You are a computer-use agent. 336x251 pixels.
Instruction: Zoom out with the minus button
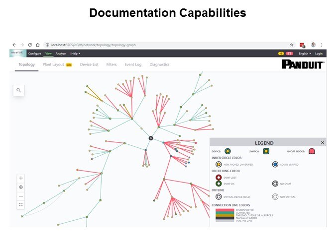pos(21,196)
